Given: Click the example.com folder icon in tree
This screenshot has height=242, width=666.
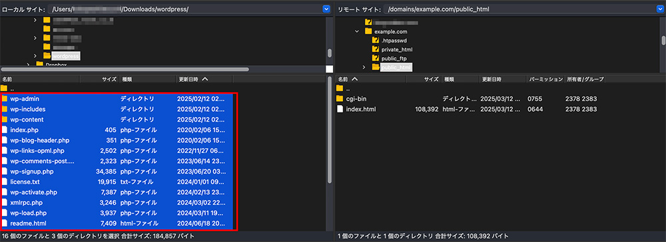Looking at the screenshot, I should coord(368,31).
